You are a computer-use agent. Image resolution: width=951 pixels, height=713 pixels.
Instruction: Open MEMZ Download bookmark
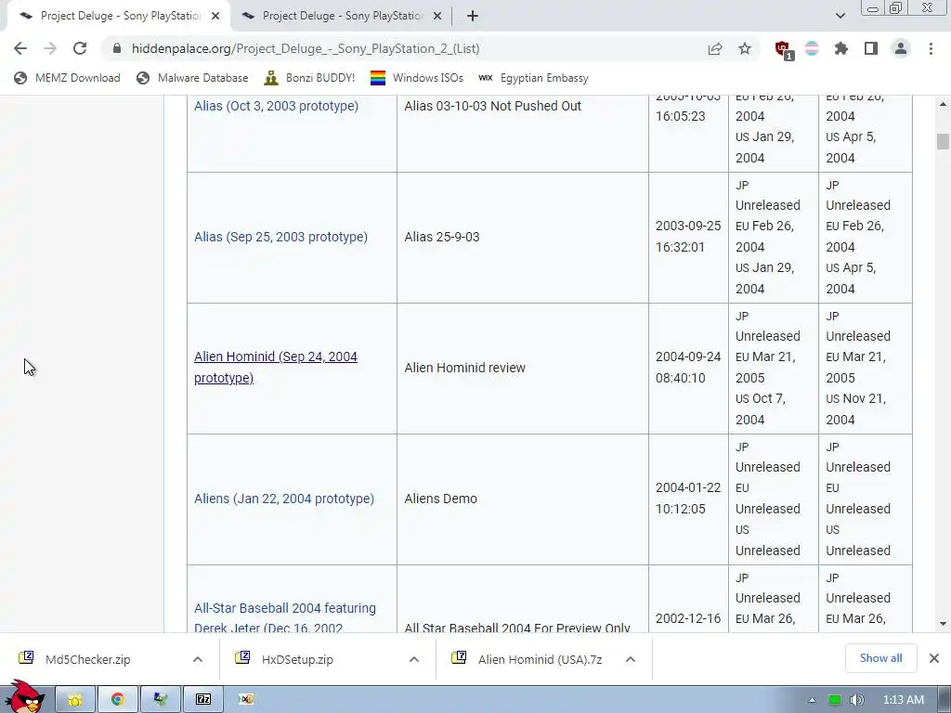(x=67, y=78)
